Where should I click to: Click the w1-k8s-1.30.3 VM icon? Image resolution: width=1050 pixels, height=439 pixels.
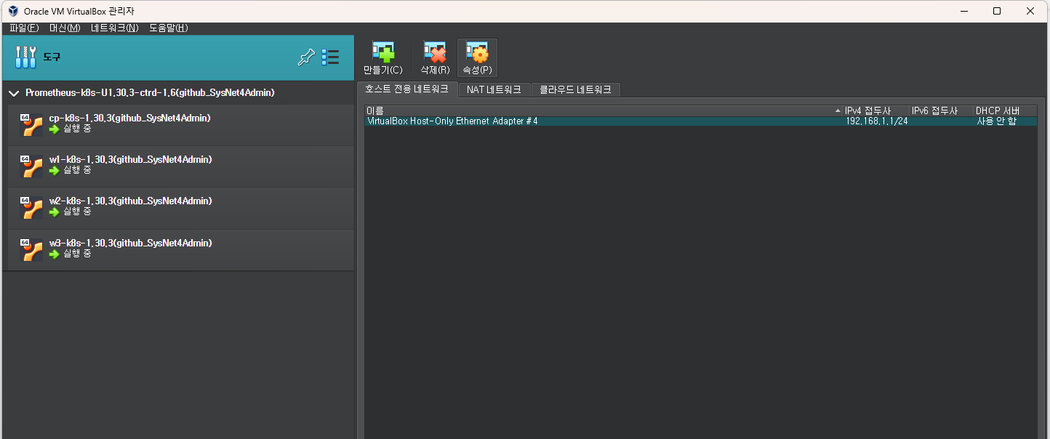31,166
